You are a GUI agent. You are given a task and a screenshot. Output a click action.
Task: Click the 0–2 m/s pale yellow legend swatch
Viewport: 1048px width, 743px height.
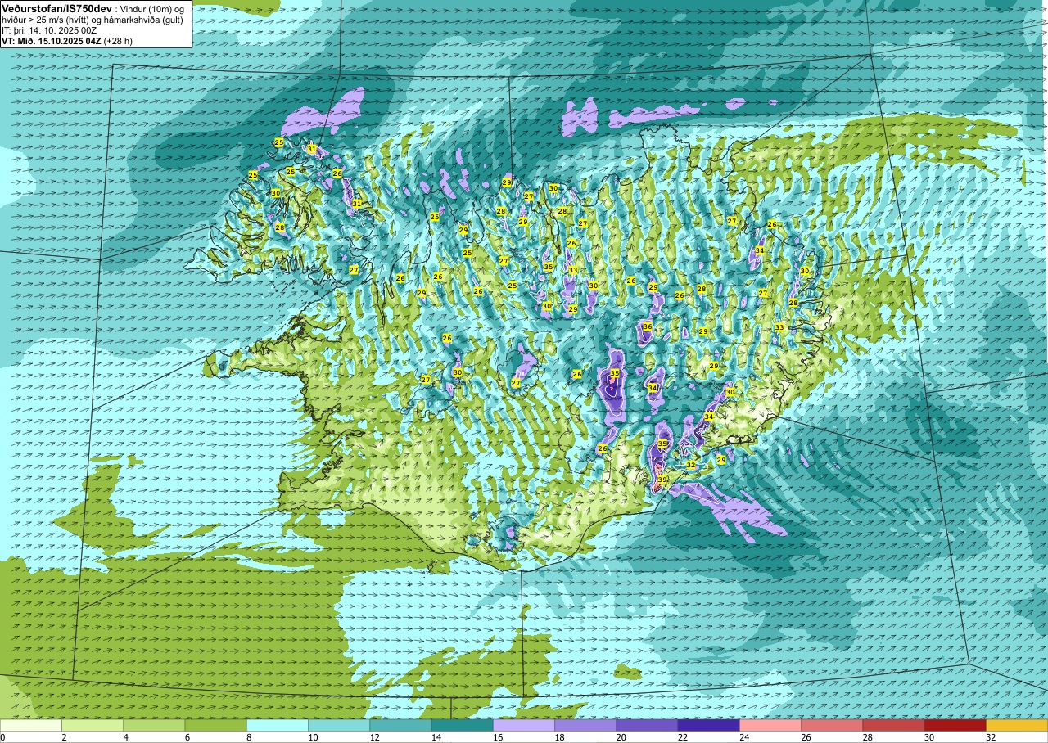(x=31, y=725)
